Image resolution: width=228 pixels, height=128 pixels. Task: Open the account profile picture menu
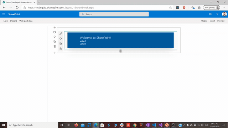pos(224,14)
